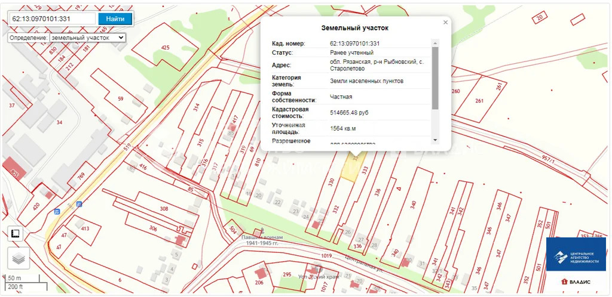Close the Земельный участок popup
612x297 pixels.
(445, 23)
